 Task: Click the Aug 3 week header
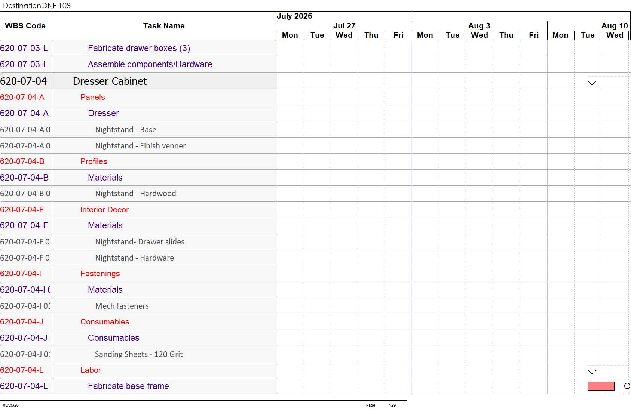point(479,26)
